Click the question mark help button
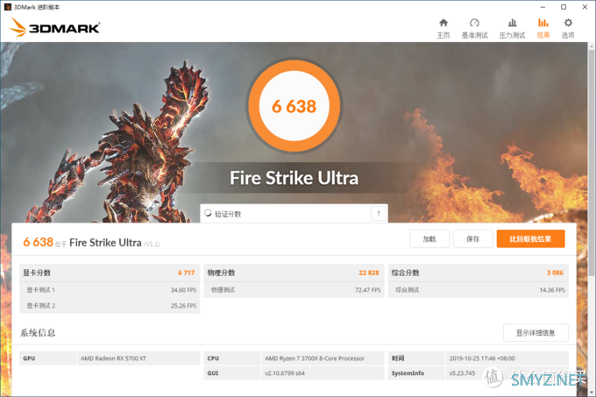The image size is (596, 397). [x=379, y=214]
